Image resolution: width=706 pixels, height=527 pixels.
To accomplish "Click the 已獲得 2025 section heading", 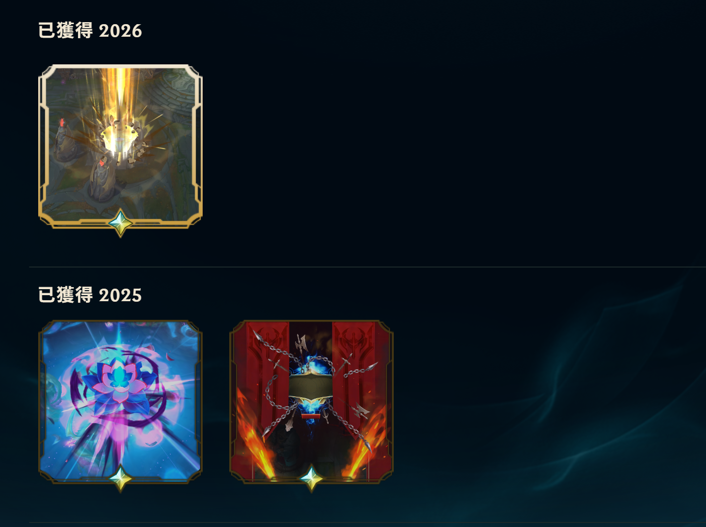I will 90,295.
